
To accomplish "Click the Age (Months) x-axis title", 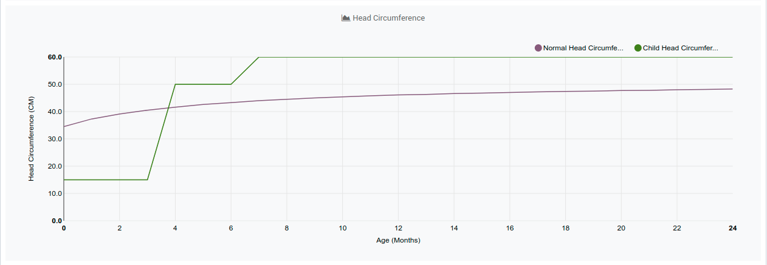I will [398, 240].
